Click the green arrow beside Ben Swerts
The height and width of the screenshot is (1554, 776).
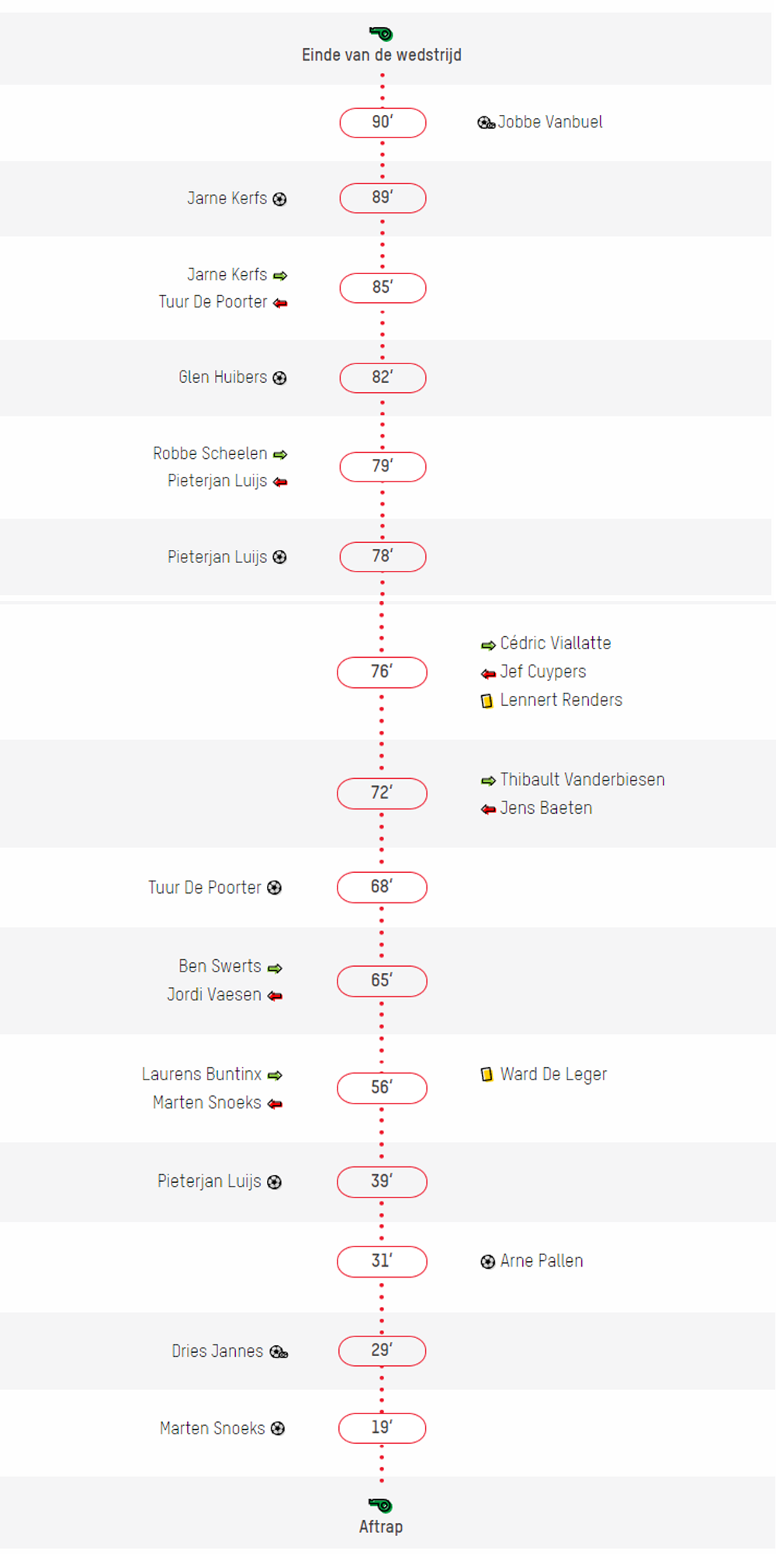coord(275,968)
